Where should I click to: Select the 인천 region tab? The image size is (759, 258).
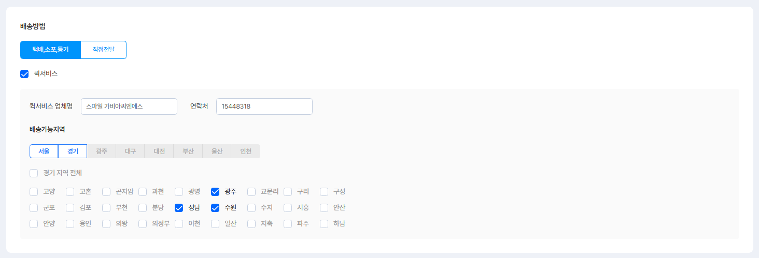point(245,151)
